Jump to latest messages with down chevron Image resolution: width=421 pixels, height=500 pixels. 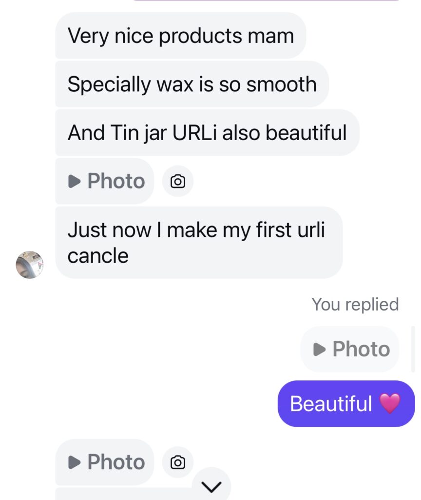point(211,486)
